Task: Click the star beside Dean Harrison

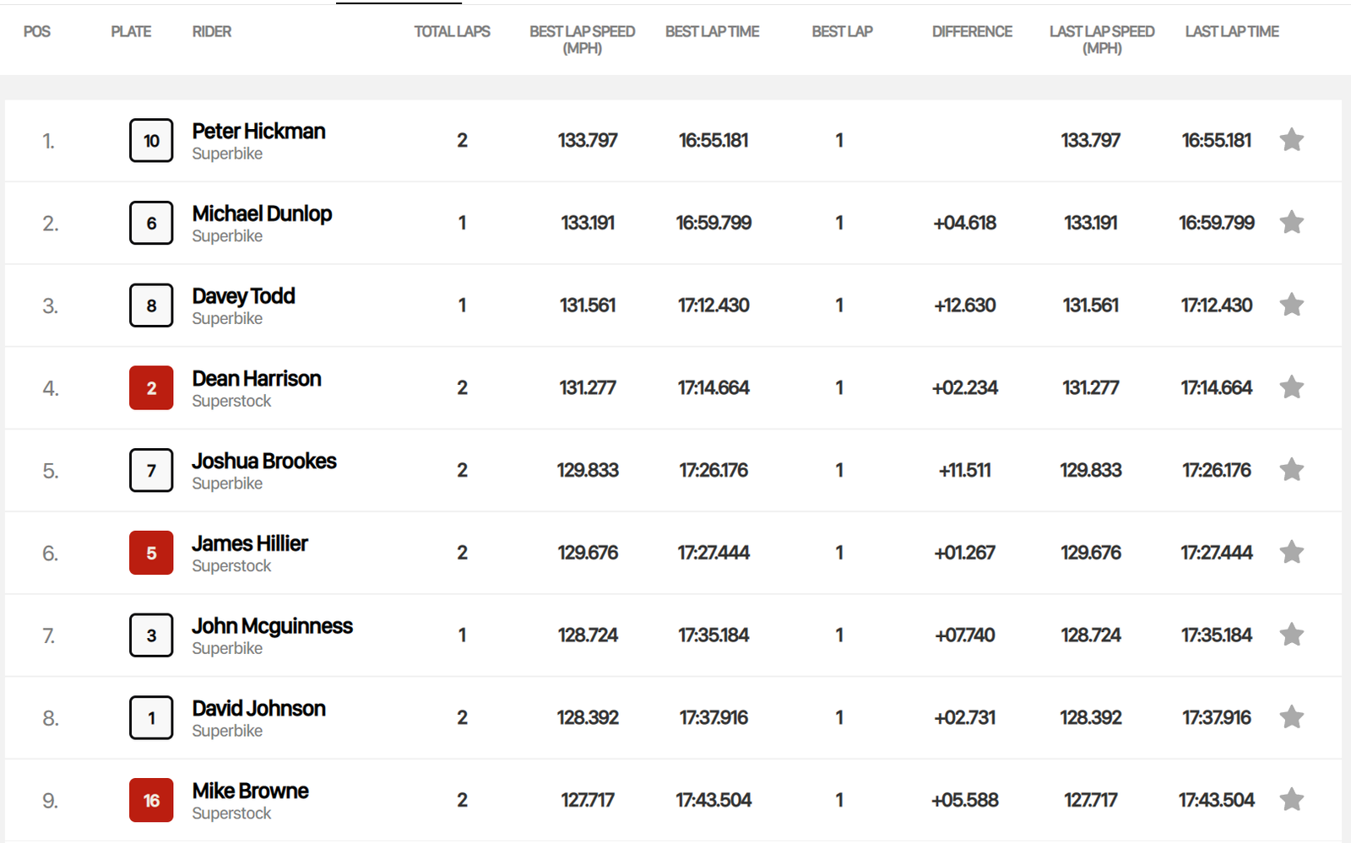Action: tap(1291, 387)
